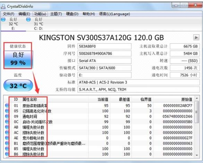The image size is (203, 163).
Task: Open the 硬盘(D) menu
Action: tap(72, 14)
